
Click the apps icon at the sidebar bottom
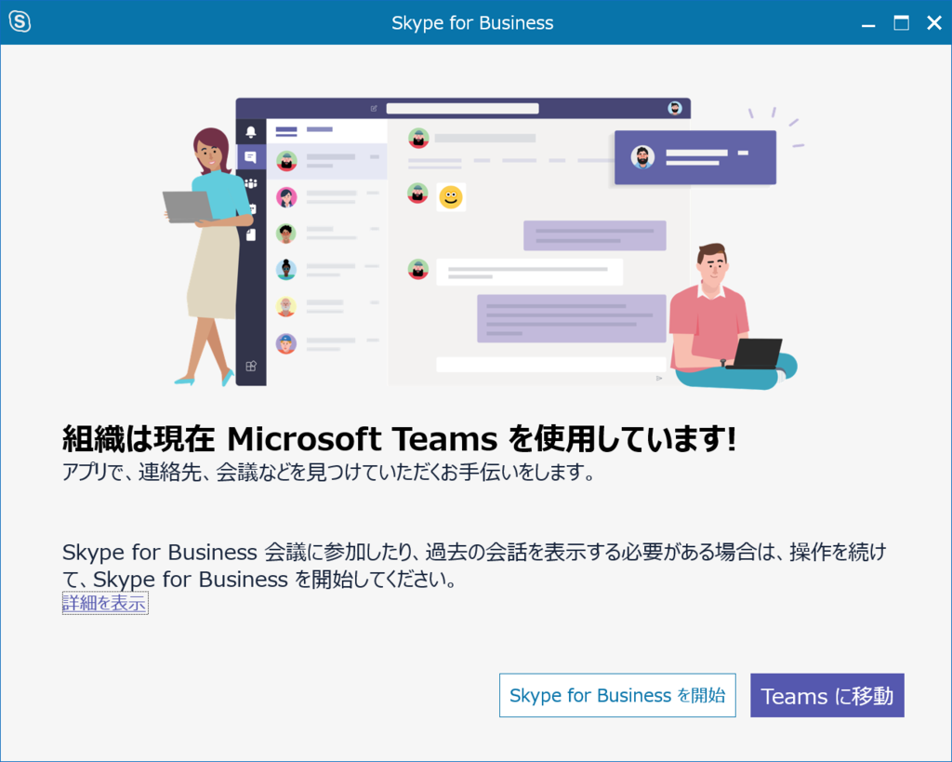click(x=250, y=366)
